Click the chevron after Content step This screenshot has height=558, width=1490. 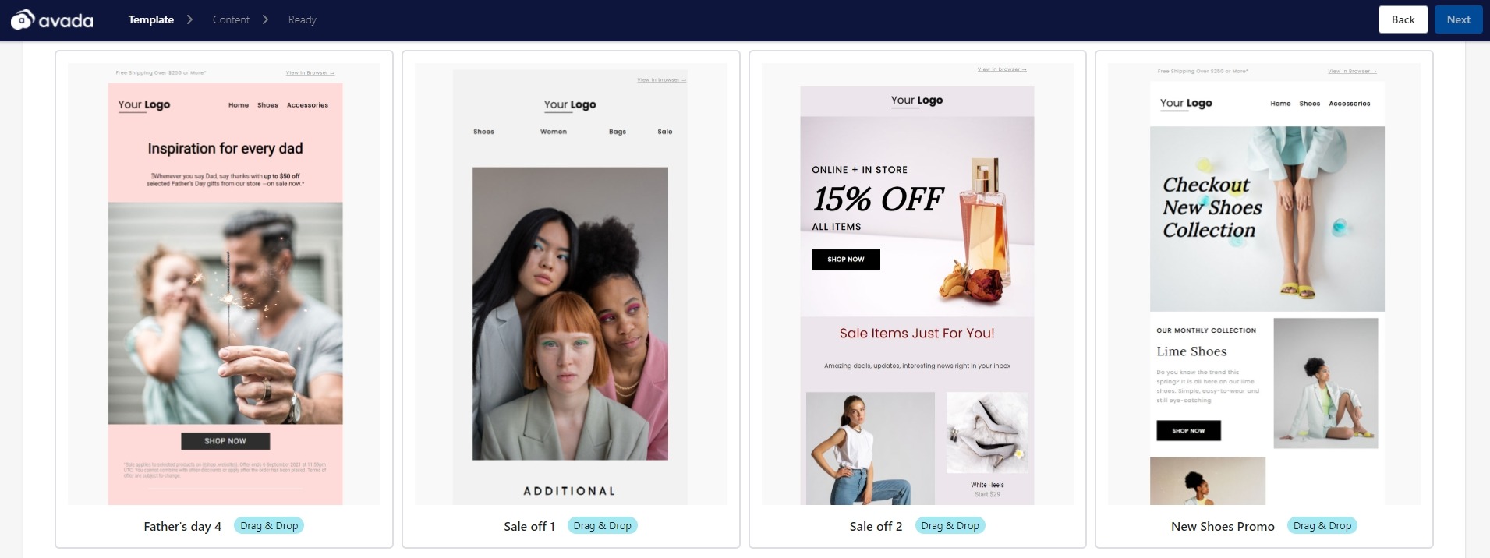tap(265, 19)
